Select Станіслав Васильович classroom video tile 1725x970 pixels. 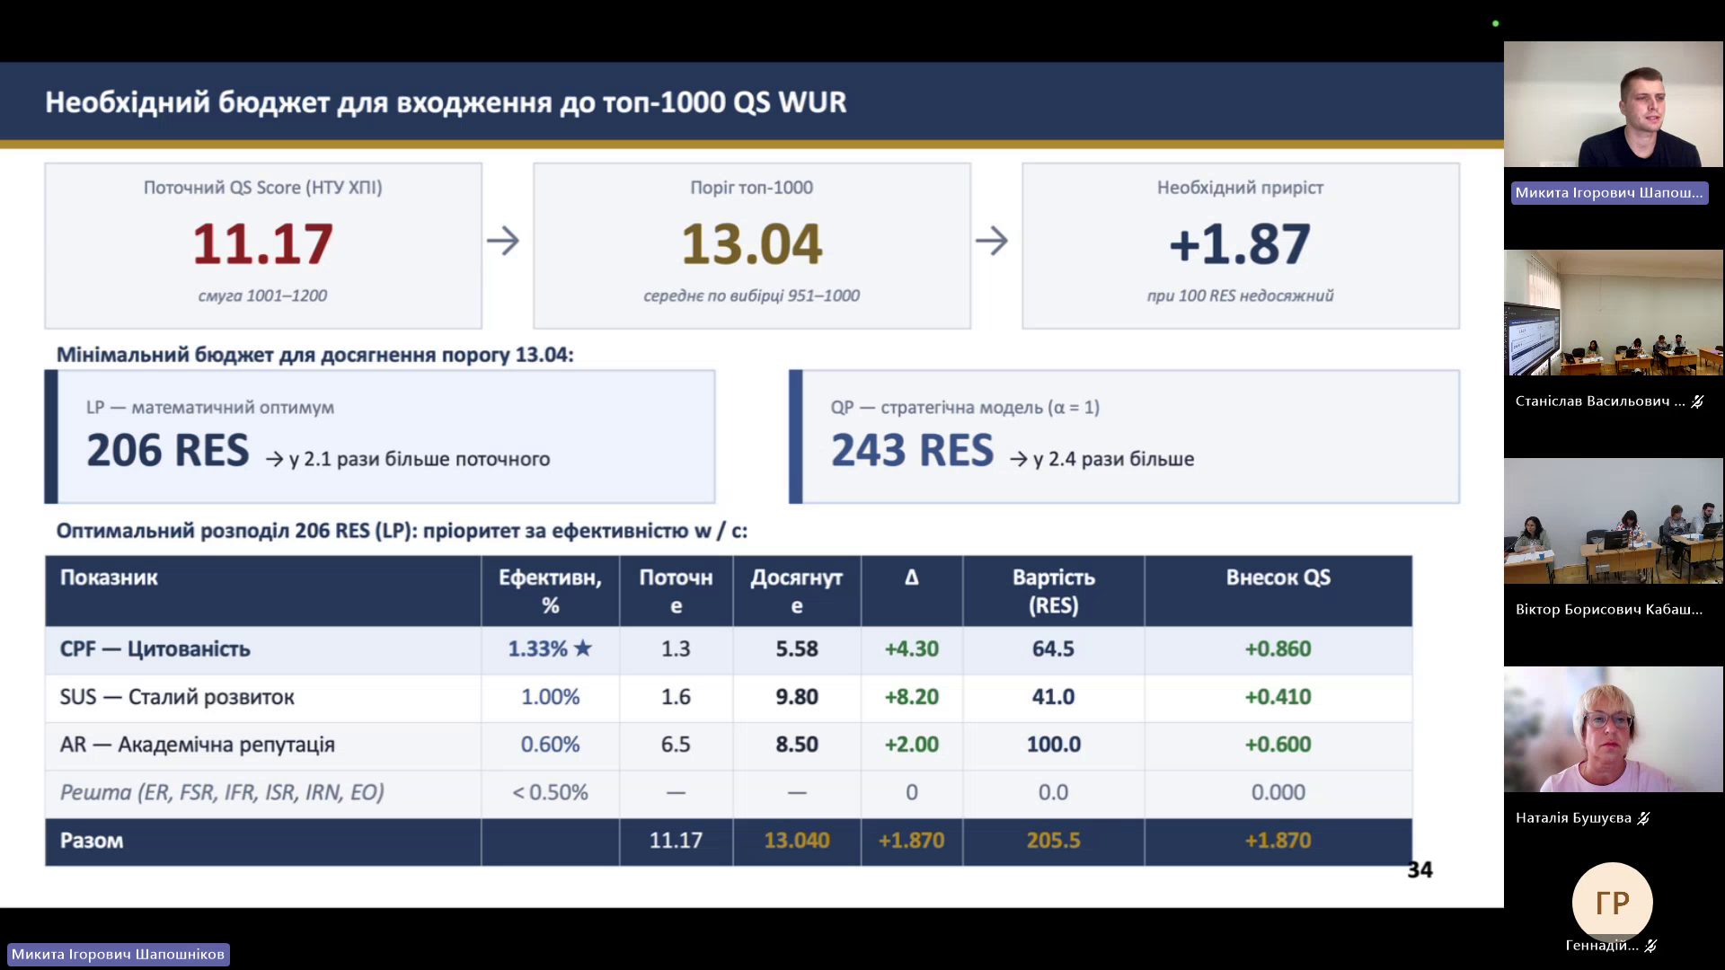[x=1613, y=313]
